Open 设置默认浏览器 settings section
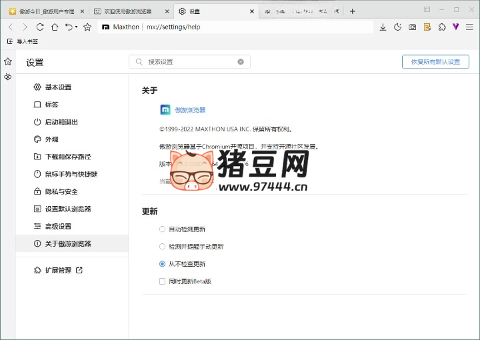The height and width of the screenshot is (340, 480). pos(72,209)
